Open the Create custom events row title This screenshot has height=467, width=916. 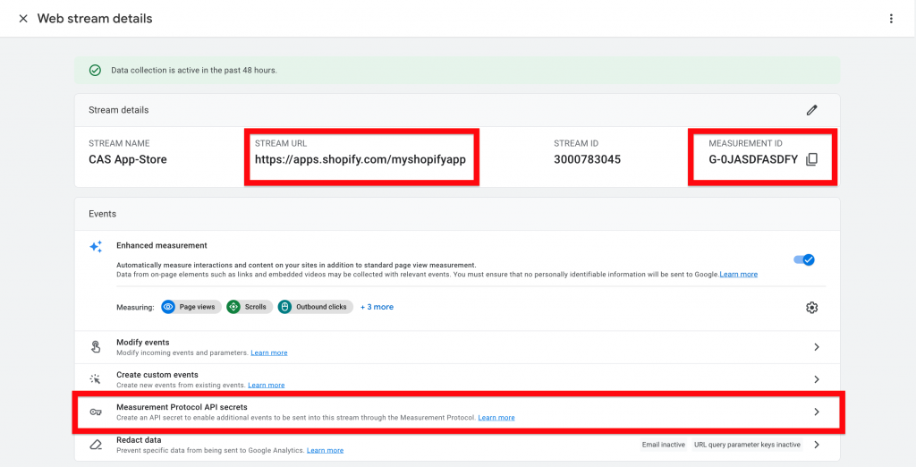pyautogui.click(x=157, y=375)
